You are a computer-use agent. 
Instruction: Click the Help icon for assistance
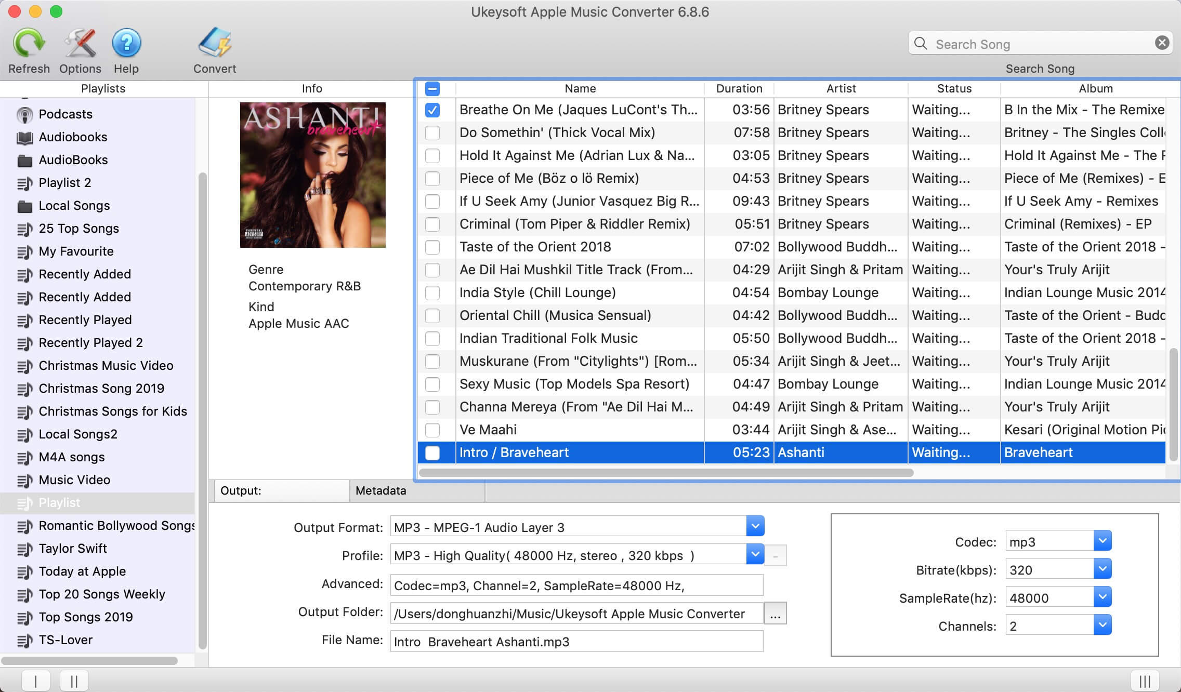pyautogui.click(x=126, y=44)
